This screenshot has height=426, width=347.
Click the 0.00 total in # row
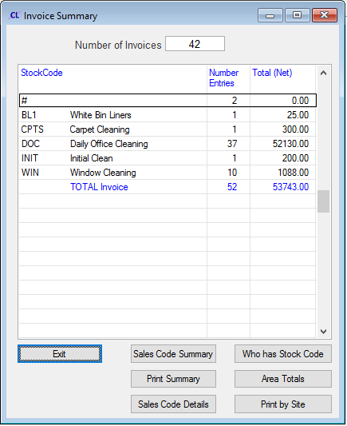tap(301, 101)
